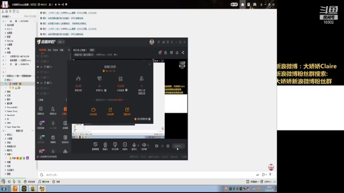
Task: Switch to the fourth scene tab before the plus
Action: tap(61, 50)
